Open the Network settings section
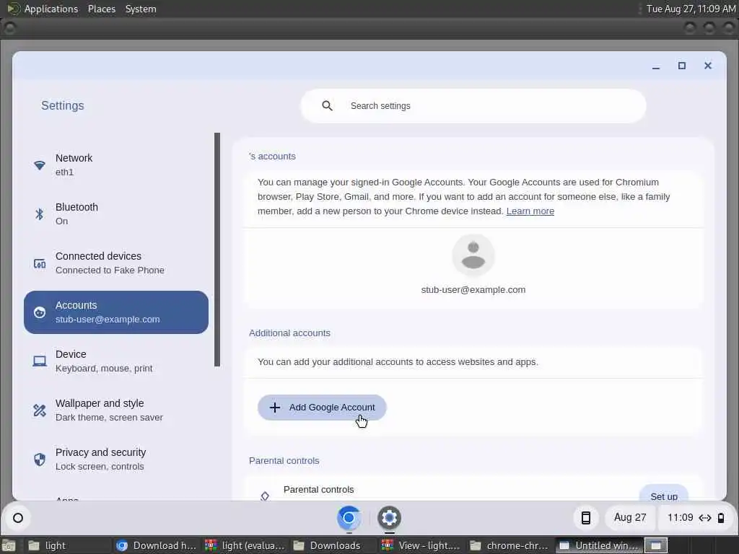 [116, 165]
